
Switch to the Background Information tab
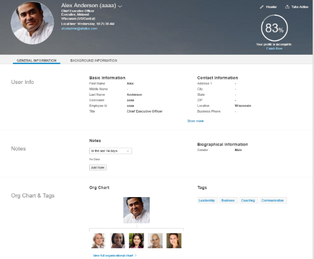click(94, 60)
